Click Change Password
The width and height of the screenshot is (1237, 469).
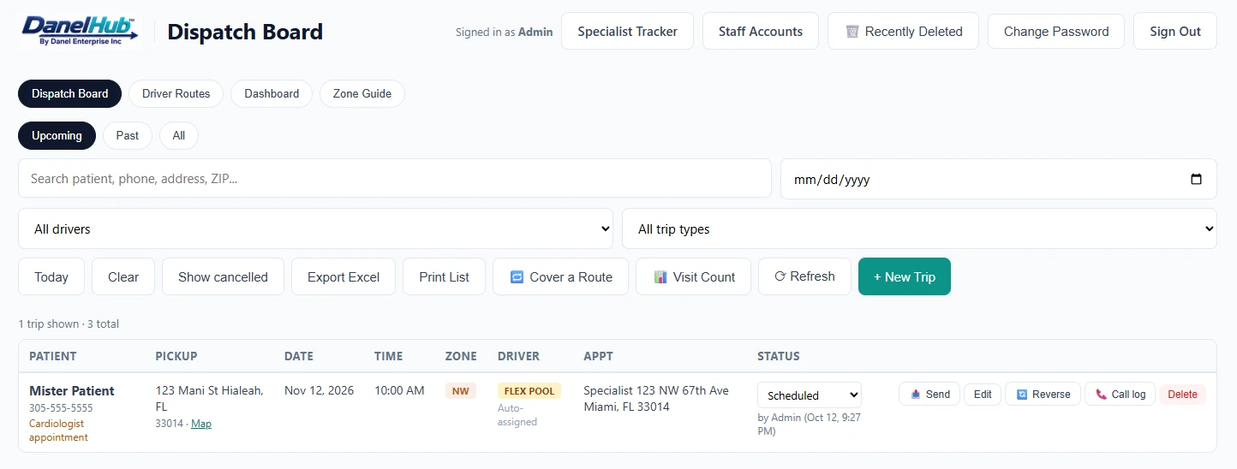(1056, 31)
